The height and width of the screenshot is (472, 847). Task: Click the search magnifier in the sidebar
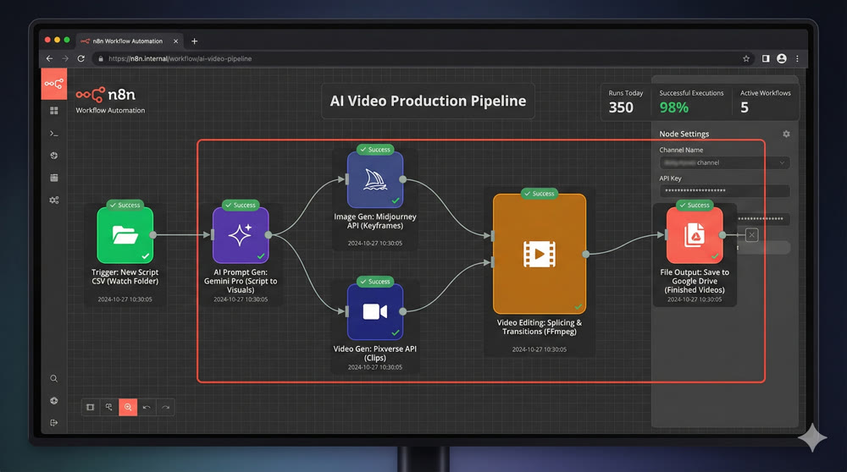click(x=54, y=379)
